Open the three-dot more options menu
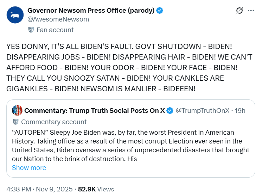The width and height of the screenshot is (262, 196). point(251,11)
